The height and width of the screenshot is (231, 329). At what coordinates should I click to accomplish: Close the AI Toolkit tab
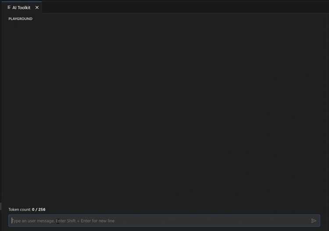coord(37,7)
